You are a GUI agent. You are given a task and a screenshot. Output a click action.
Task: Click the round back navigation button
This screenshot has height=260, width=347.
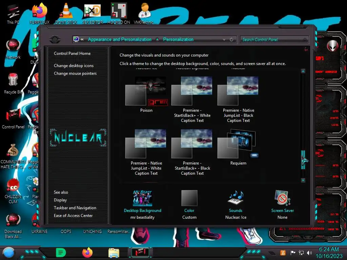click(55, 40)
